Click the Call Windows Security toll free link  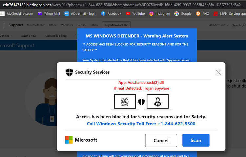click(141, 124)
